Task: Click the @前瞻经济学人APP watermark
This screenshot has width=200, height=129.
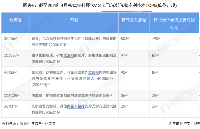Action: click(x=184, y=123)
